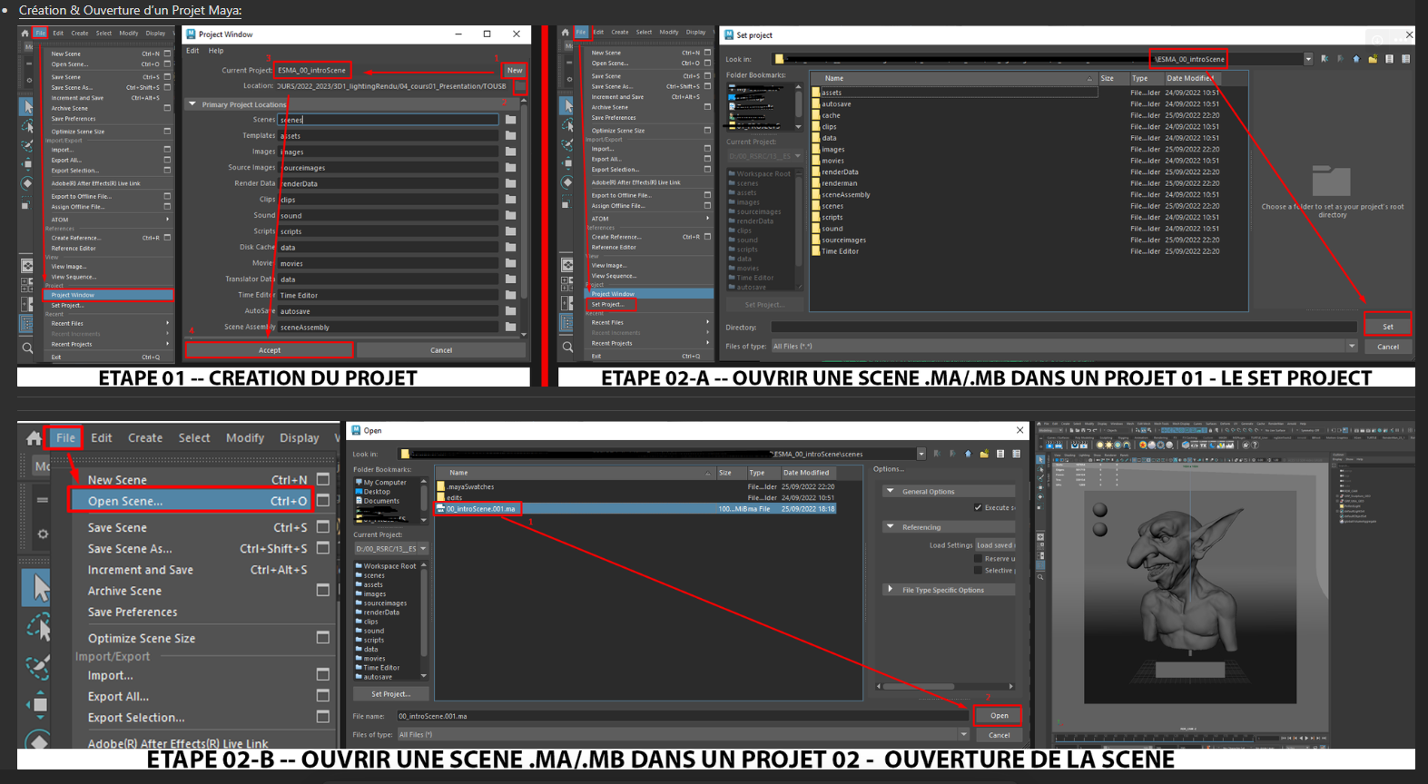
Task: Toggle the Execute script checkbox in General Options
Action: pos(978,507)
